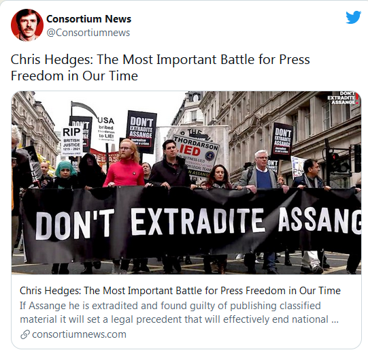Click the woman wearing the teal headscarf
This screenshot has height=350, width=368.
pyautogui.click(x=65, y=174)
